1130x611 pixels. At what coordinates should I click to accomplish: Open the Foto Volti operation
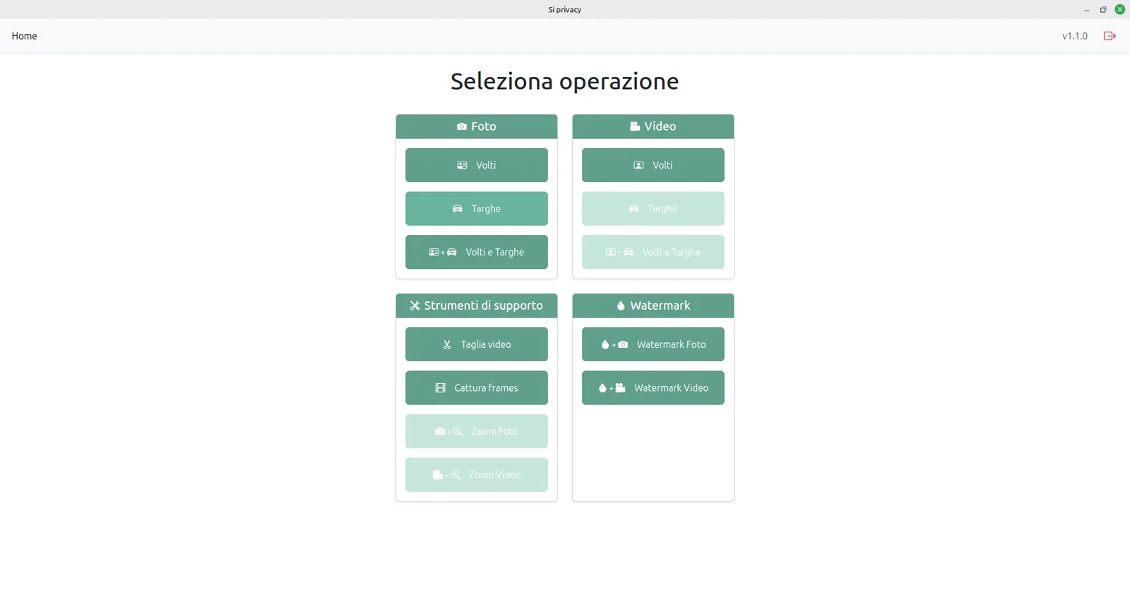click(x=477, y=165)
